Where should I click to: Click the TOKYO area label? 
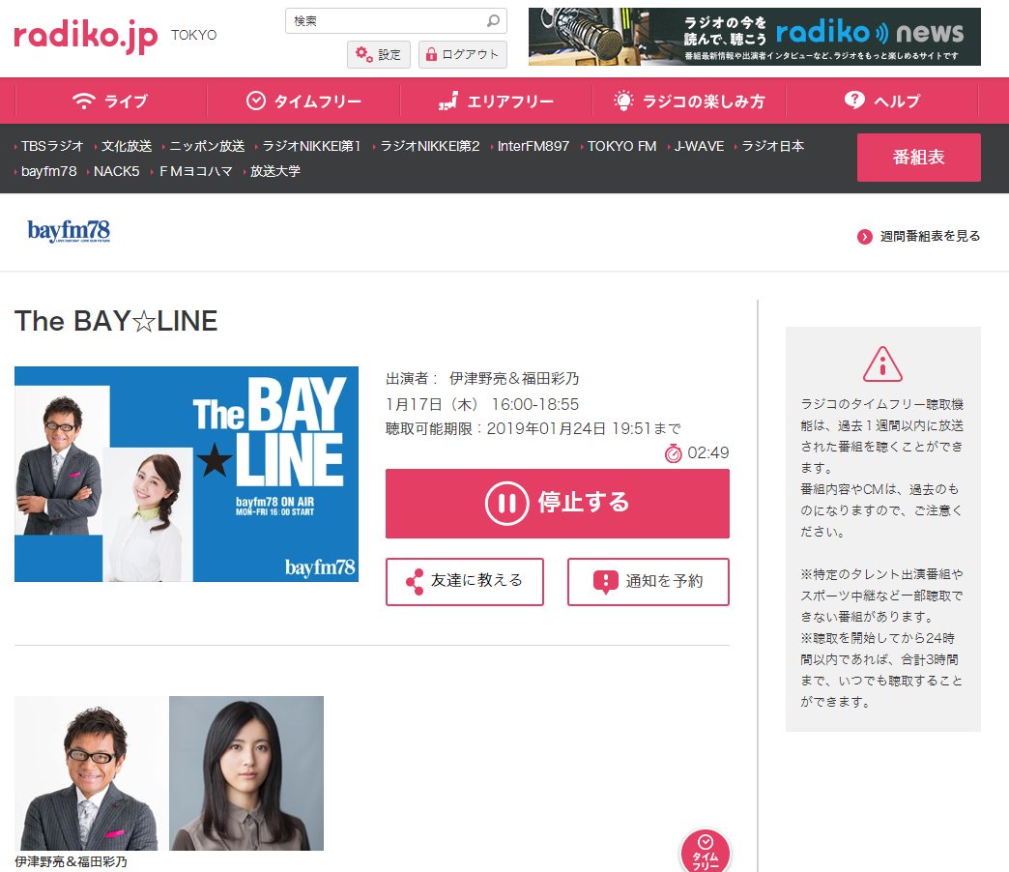tap(193, 35)
